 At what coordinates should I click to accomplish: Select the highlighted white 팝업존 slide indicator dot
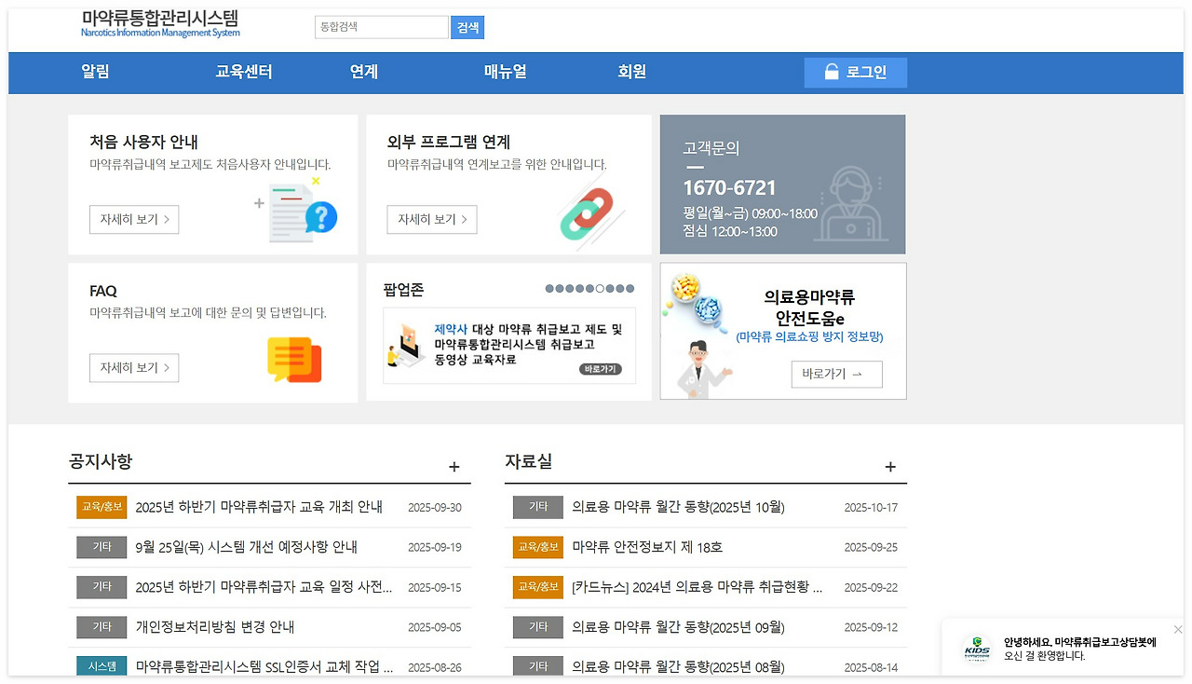coord(601,289)
